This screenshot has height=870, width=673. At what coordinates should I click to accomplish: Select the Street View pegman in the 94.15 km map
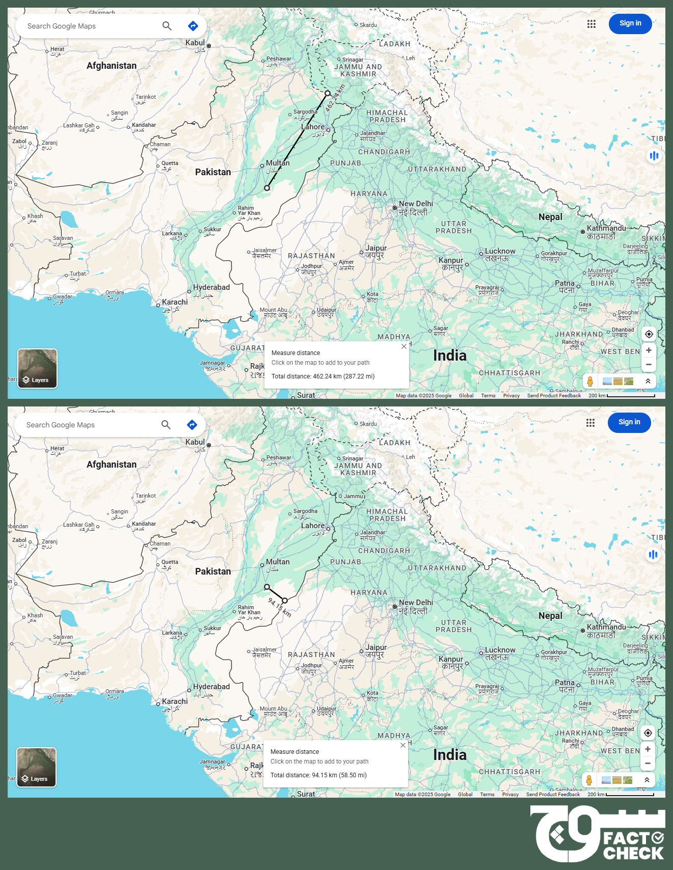[589, 780]
